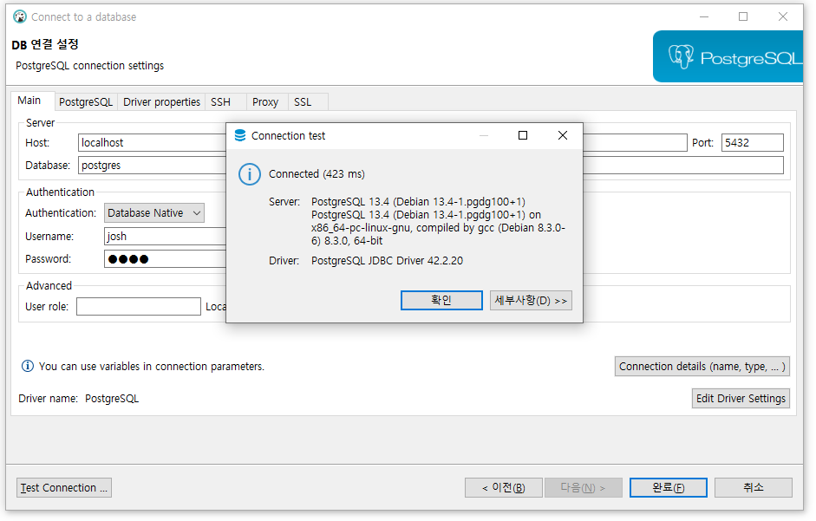The height and width of the screenshot is (521, 816).
Task: Click the PostgreSQL JDBC Driver 42.2.20 text
Action: point(387,260)
